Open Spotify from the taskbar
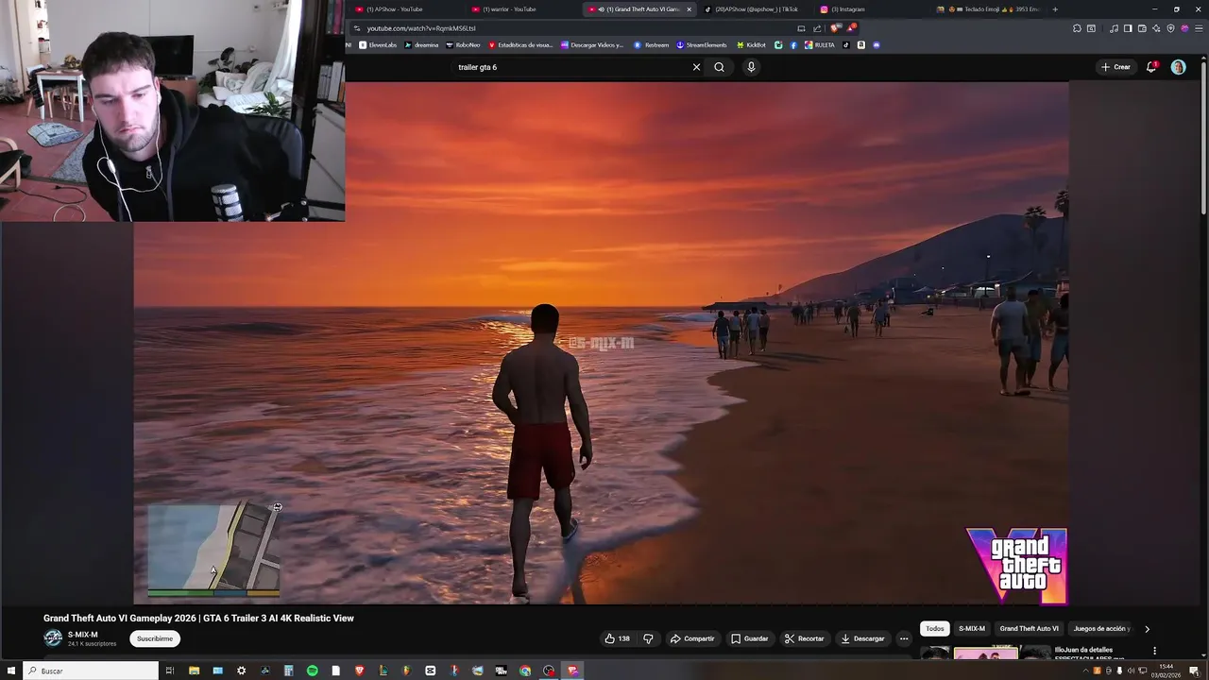This screenshot has width=1209, height=680. pos(312,671)
